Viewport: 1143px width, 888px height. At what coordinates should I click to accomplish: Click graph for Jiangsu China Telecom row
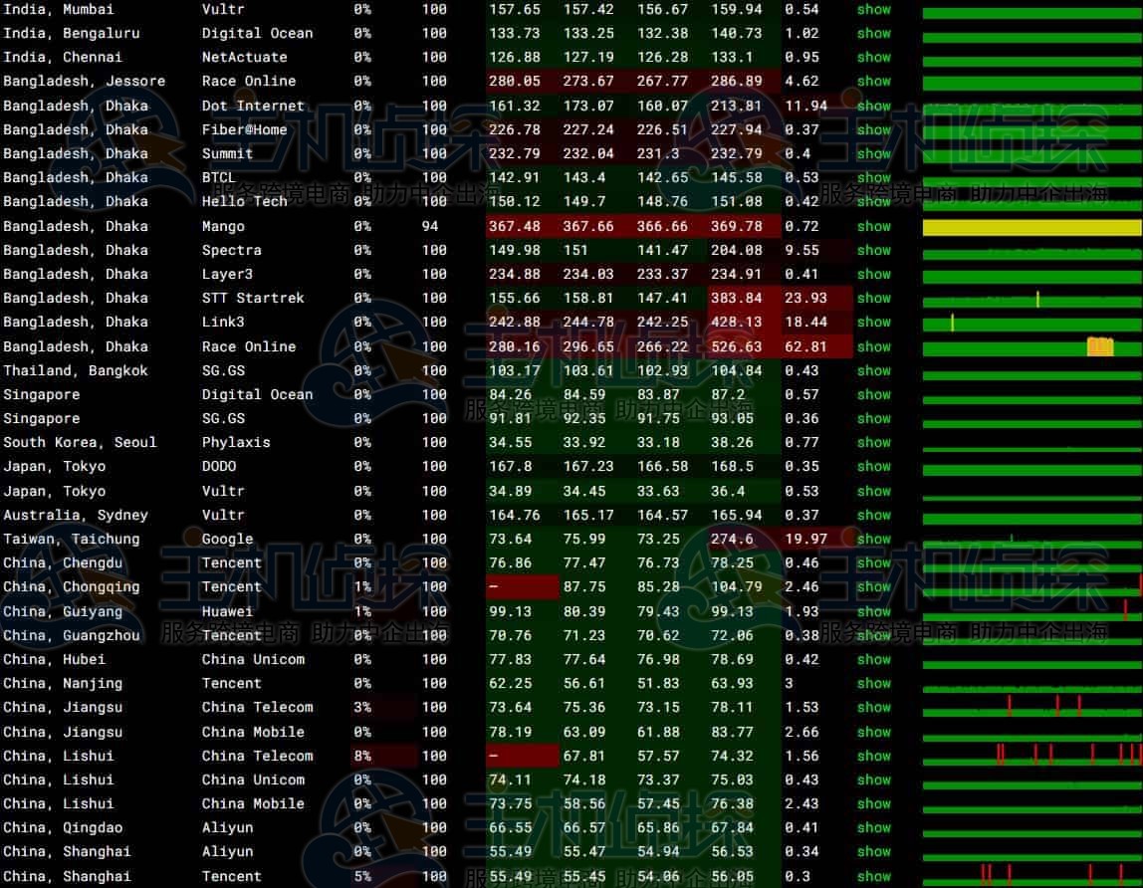point(1031,707)
